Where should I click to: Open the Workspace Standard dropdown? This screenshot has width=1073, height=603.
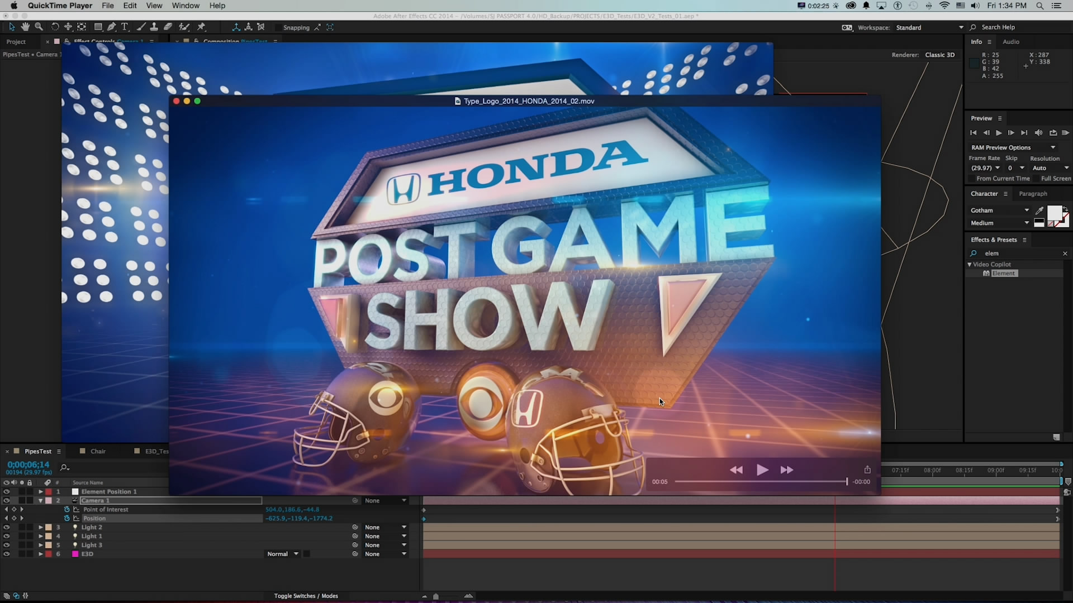(x=930, y=27)
